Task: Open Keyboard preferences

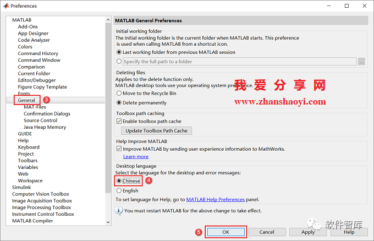Action: coord(29,147)
